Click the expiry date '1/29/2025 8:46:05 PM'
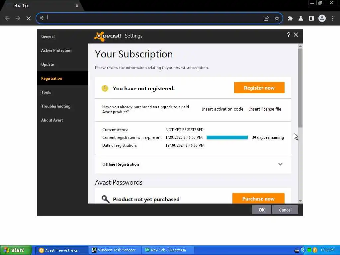Image resolution: width=340 pixels, height=255 pixels. point(184,137)
